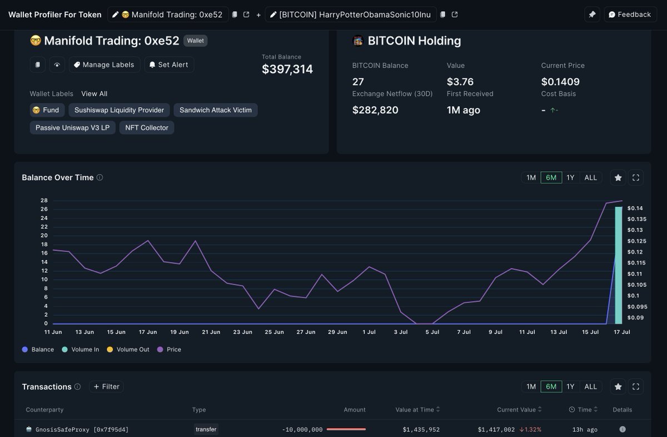Select the Sushiswap Liquidity Provider label
Screen dimensions: 667x437
pyautogui.click(x=119, y=110)
